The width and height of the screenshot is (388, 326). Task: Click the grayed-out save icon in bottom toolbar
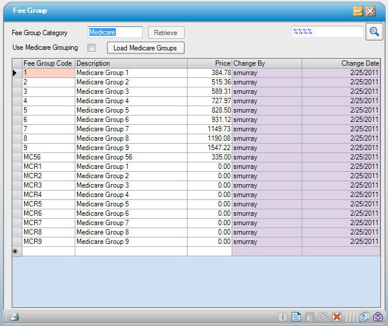[x=310, y=317]
